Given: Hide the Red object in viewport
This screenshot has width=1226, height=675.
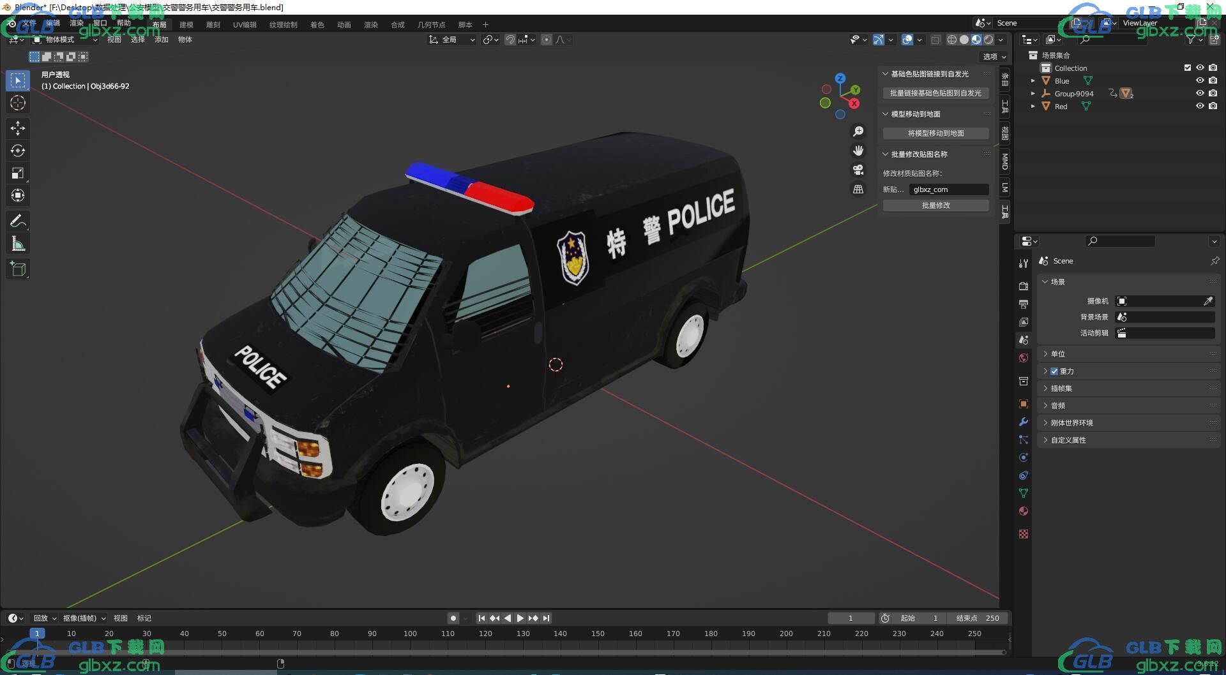Looking at the screenshot, I should click(x=1200, y=106).
